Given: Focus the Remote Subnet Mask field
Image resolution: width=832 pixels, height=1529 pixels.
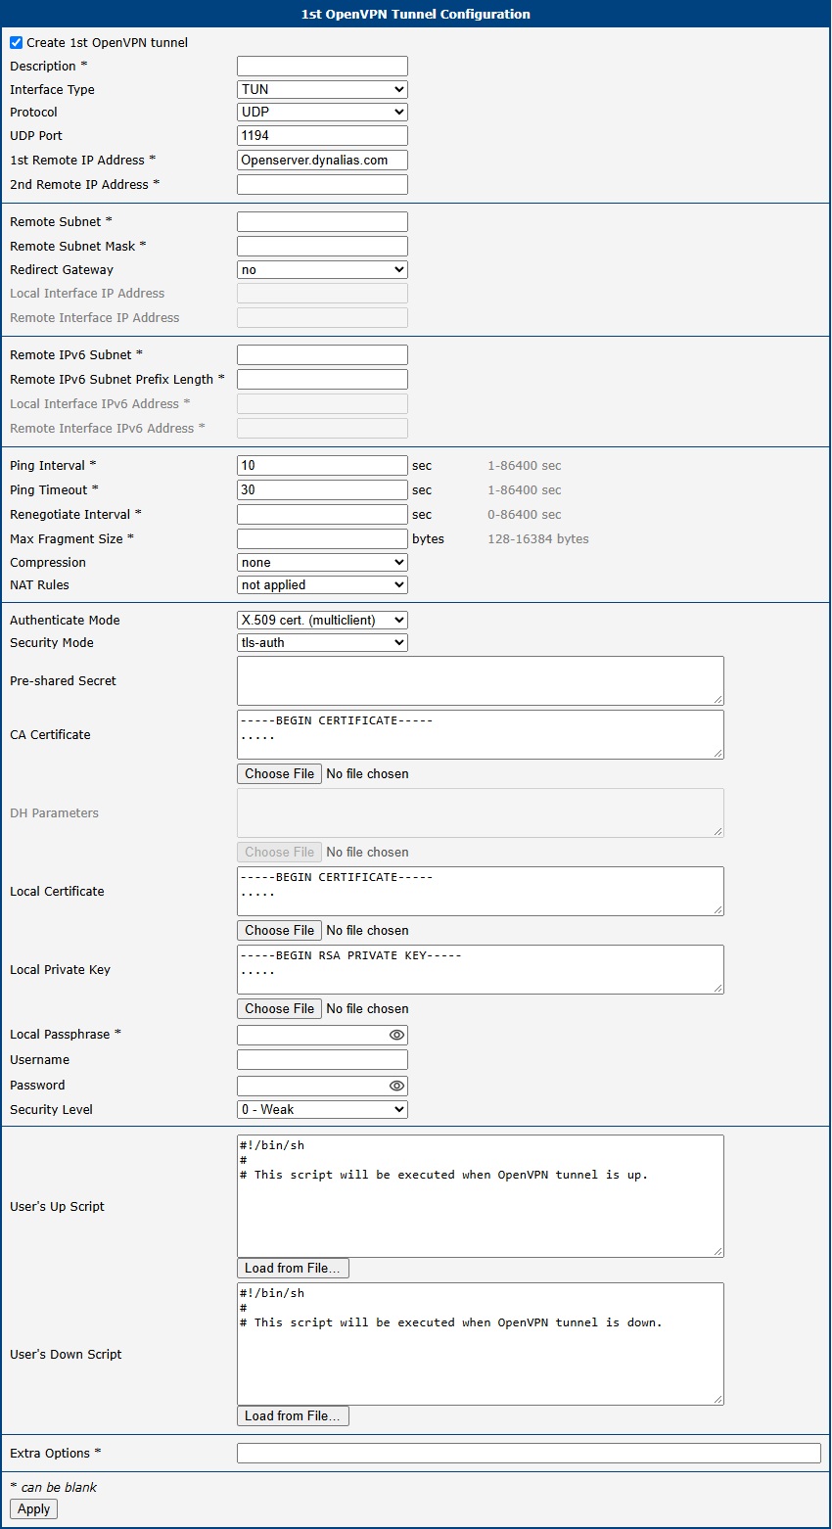Looking at the screenshot, I should 322,246.
